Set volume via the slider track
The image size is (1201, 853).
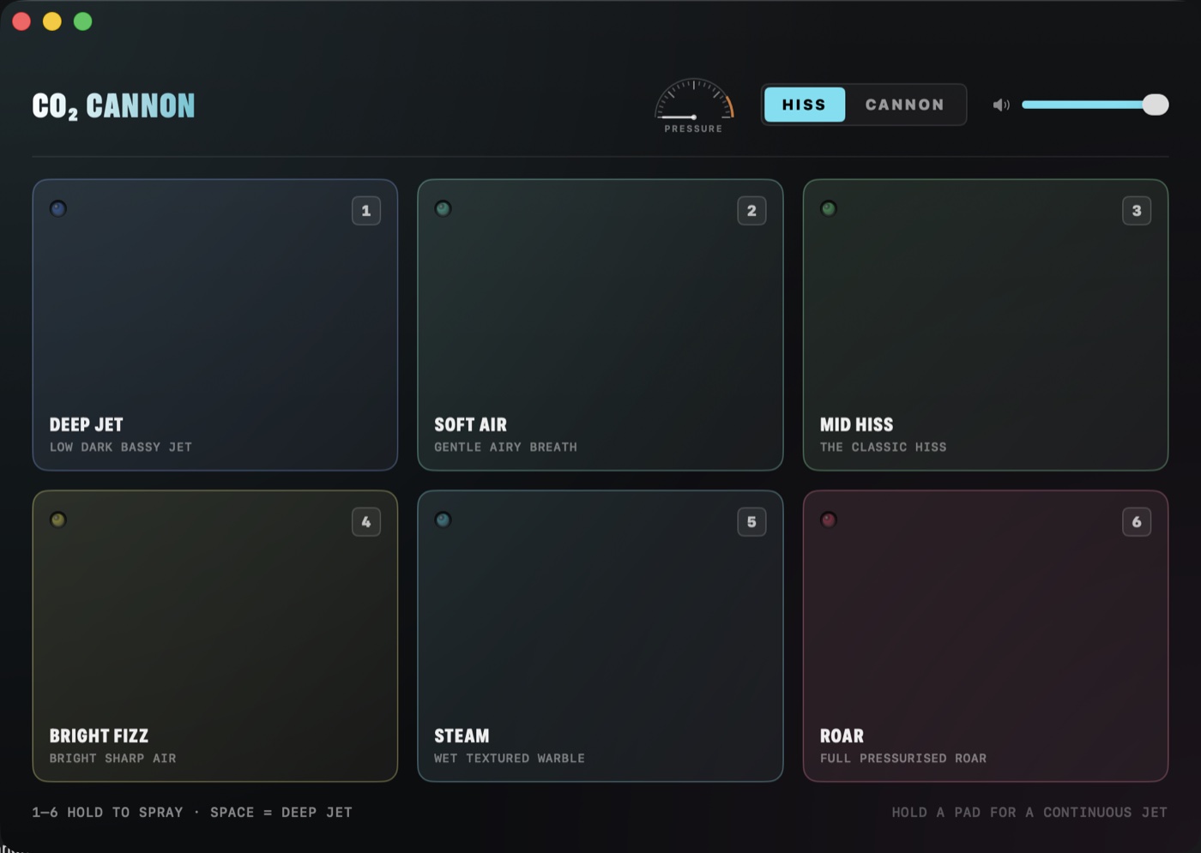1095,105
